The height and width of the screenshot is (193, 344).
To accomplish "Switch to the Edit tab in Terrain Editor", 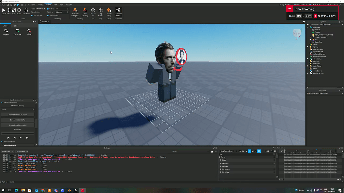I will tap(16, 26).
